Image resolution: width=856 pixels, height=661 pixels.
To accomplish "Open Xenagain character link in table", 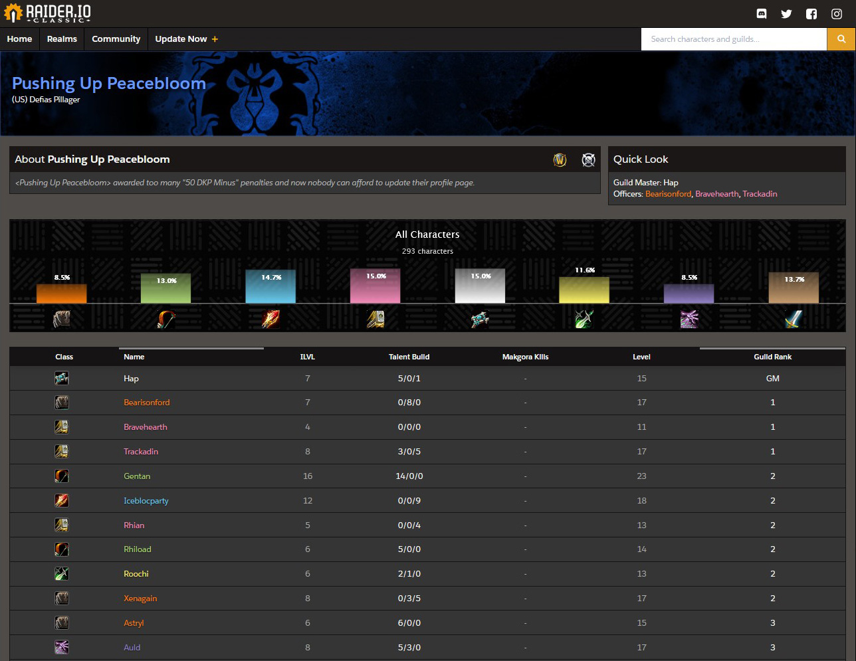I will pos(140,599).
